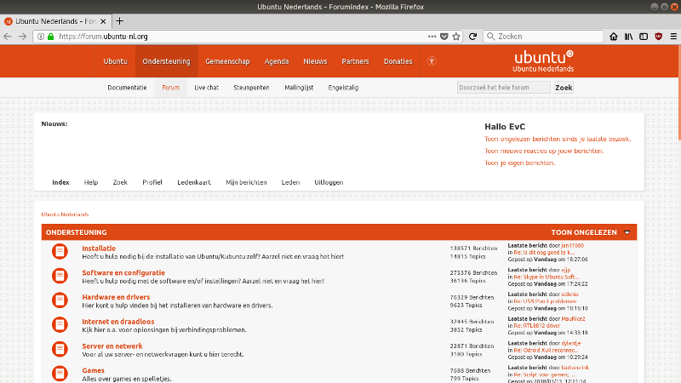Open the Leden menu item
681x383 pixels.
(x=290, y=182)
